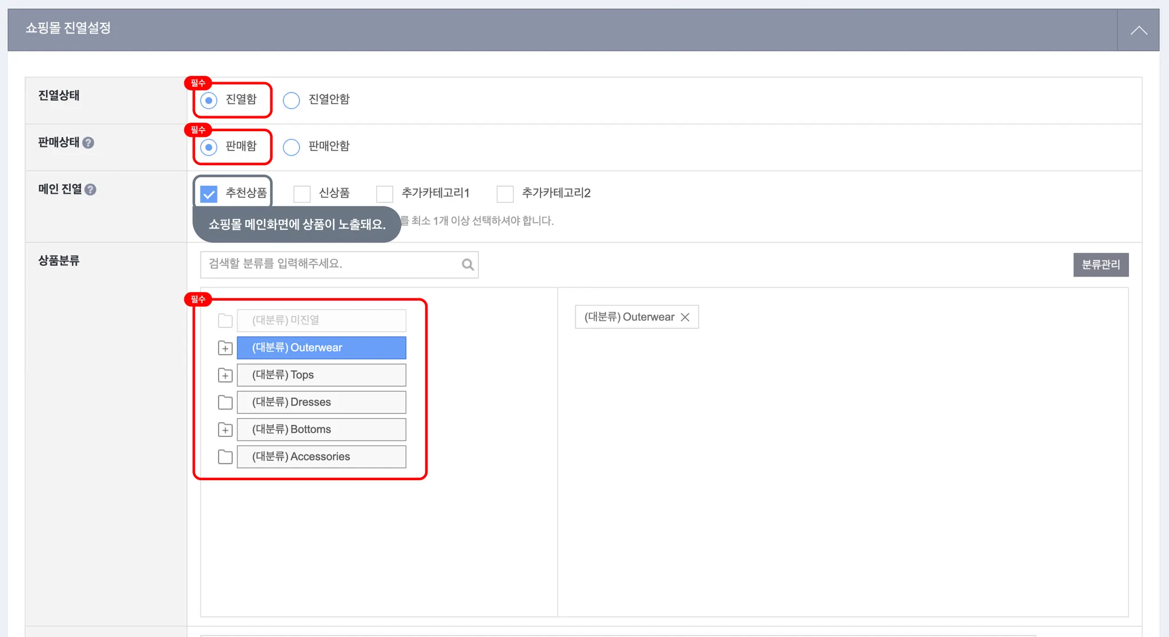Remove the (대분류) Outerwear selected tag

pos(685,317)
